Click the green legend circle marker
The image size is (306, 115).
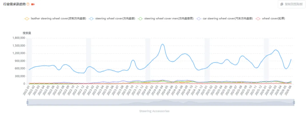click(140, 19)
